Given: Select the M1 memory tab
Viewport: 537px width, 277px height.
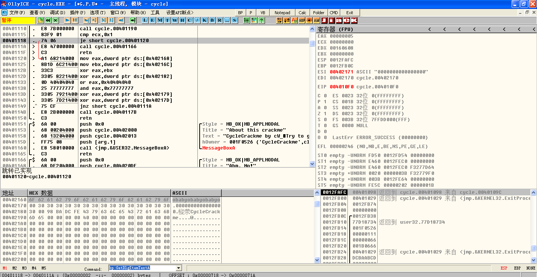Looking at the screenshot, I should point(5,268).
